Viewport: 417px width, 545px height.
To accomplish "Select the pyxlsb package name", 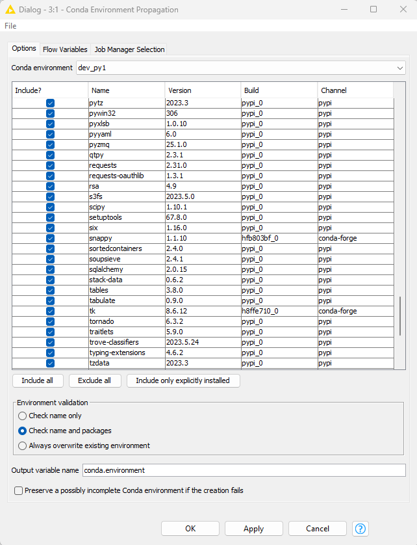I will [x=127, y=124].
